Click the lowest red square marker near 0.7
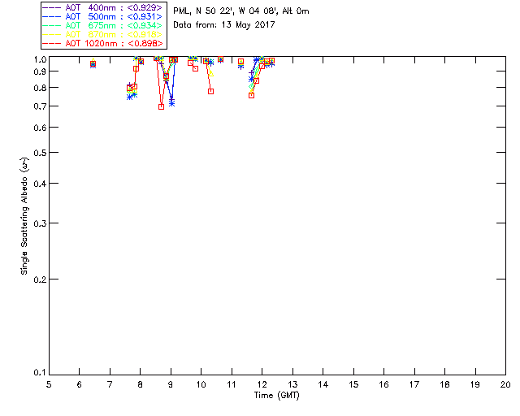This screenshot has width=520, height=416. point(161,106)
